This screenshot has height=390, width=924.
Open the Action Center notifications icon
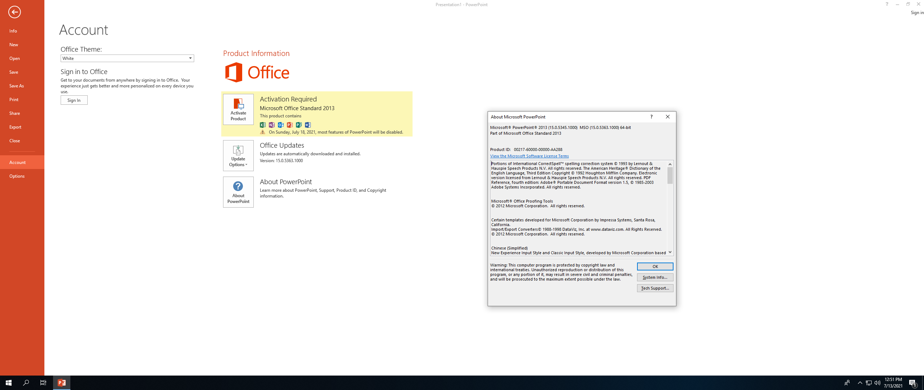point(913,383)
